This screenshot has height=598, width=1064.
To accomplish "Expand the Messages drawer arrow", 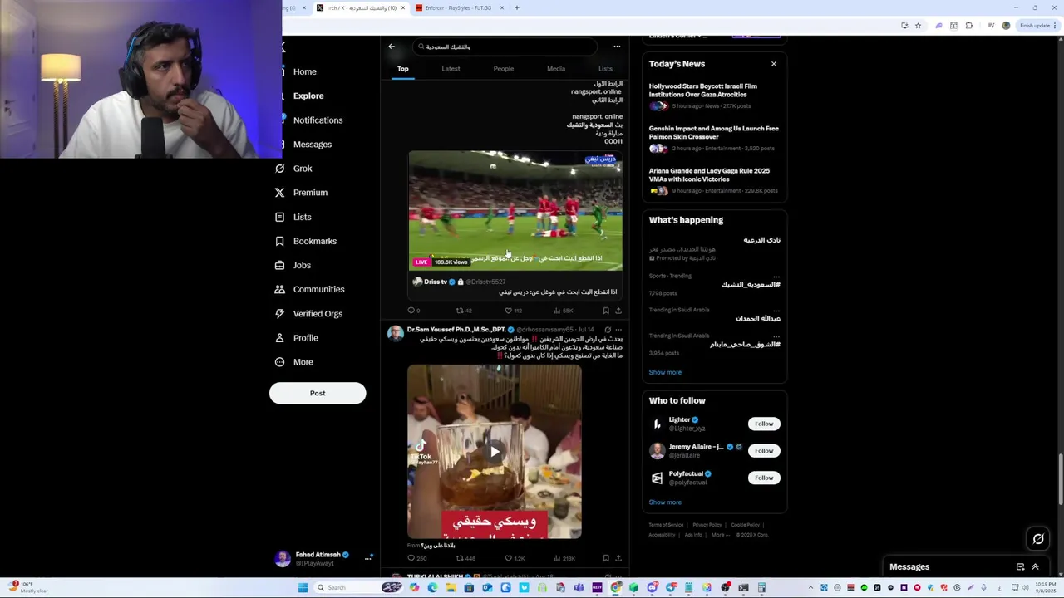I will click(x=1035, y=567).
